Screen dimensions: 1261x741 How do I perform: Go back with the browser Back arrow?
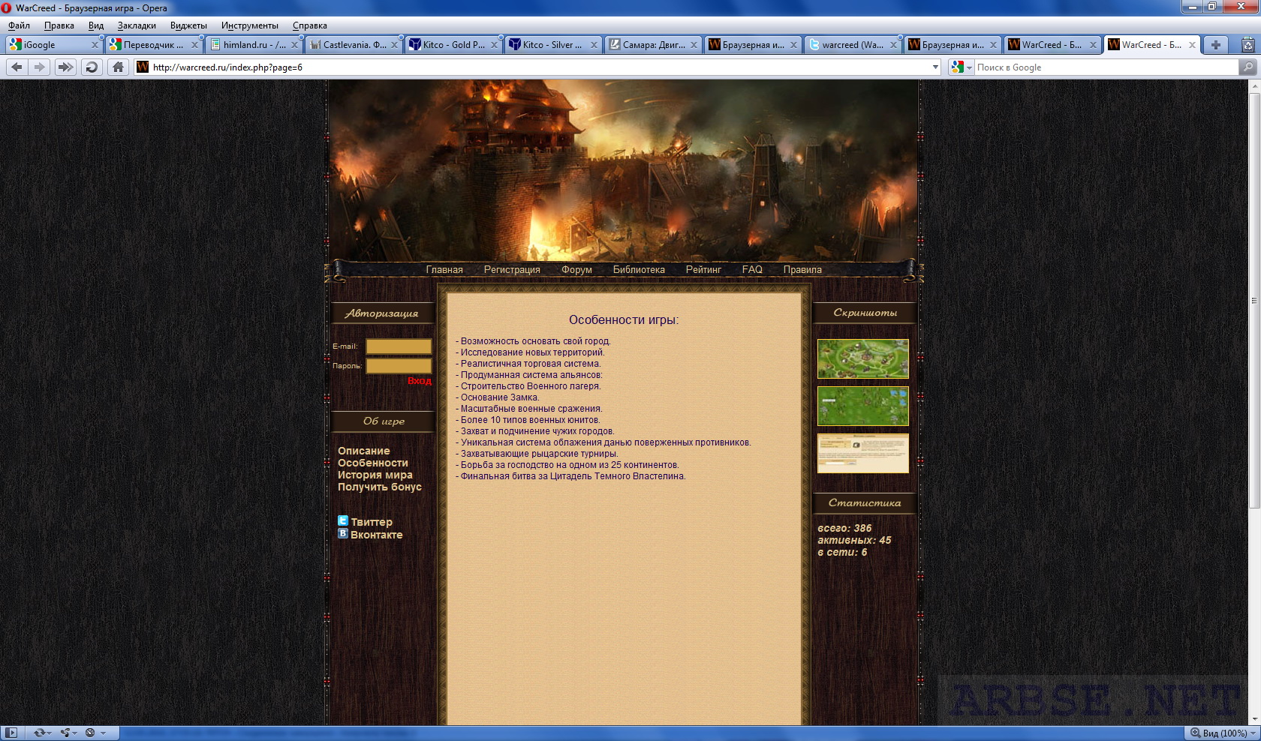pyautogui.click(x=17, y=67)
